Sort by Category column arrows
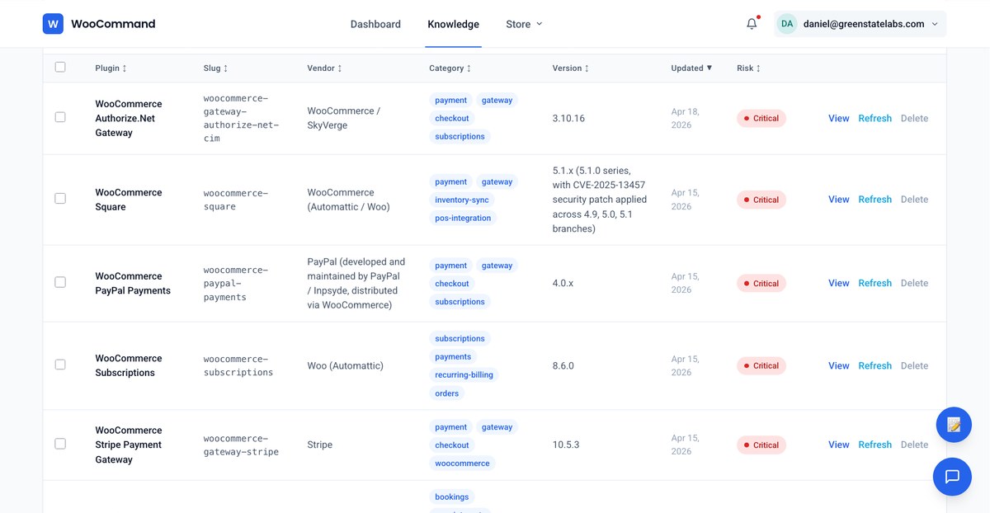Image resolution: width=990 pixels, height=513 pixels. (x=469, y=68)
